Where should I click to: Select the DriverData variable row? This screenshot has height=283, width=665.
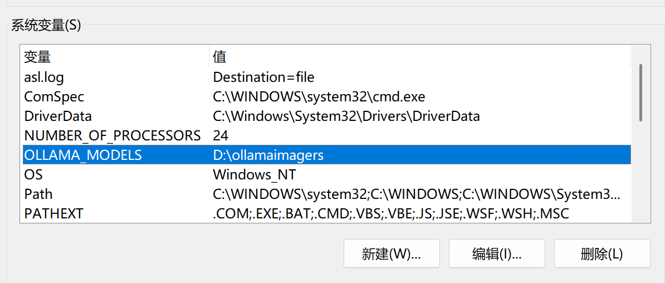click(x=326, y=116)
